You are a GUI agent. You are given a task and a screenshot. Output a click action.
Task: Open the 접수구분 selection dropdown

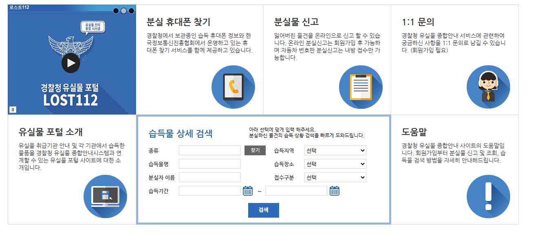point(335,177)
